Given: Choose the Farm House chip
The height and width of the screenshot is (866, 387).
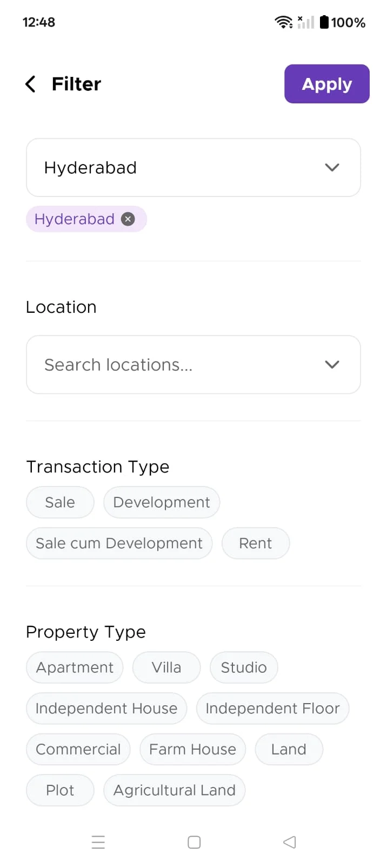Looking at the screenshot, I should click(x=192, y=750).
